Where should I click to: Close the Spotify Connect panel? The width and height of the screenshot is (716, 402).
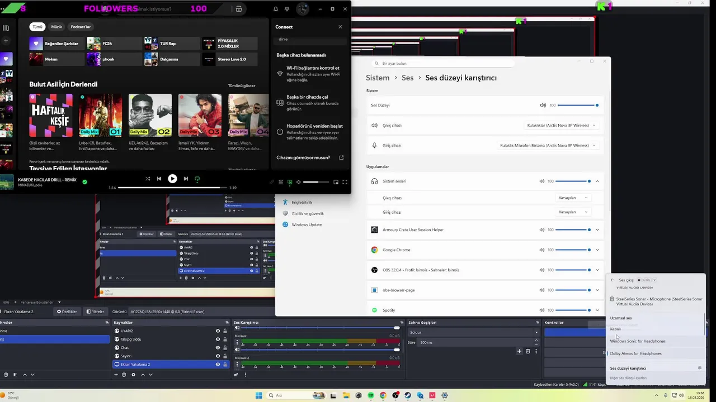tap(340, 27)
